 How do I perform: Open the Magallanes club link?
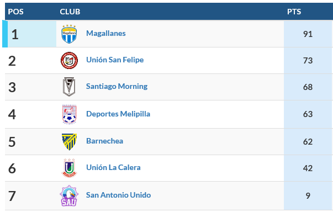click(x=106, y=33)
